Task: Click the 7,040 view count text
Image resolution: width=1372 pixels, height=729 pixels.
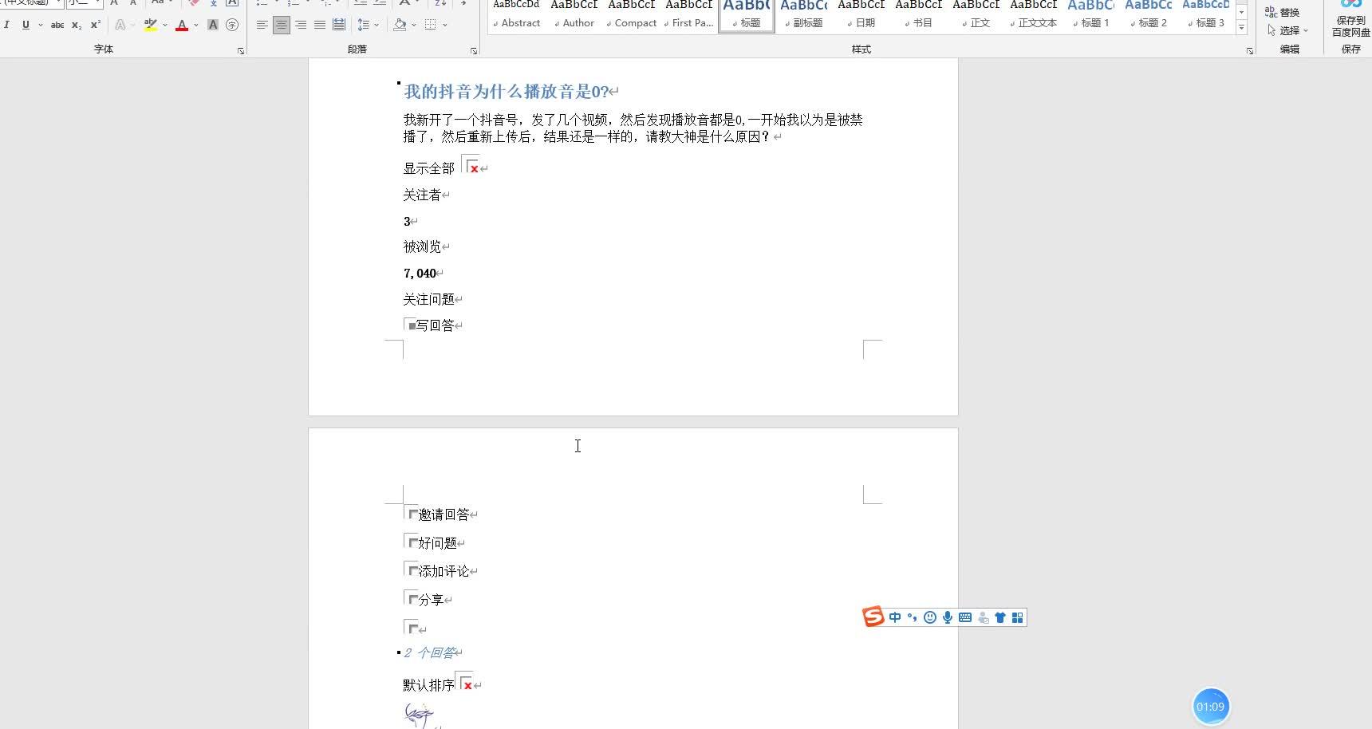Action: coord(420,273)
